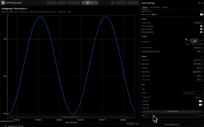Open the Orientation Horizontal dropdown
The height and width of the screenshot is (127, 204).
tap(198, 60)
